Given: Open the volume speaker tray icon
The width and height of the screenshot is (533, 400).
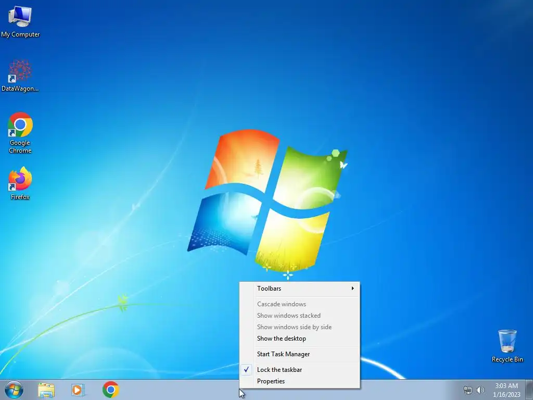Looking at the screenshot, I should (480, 390).
